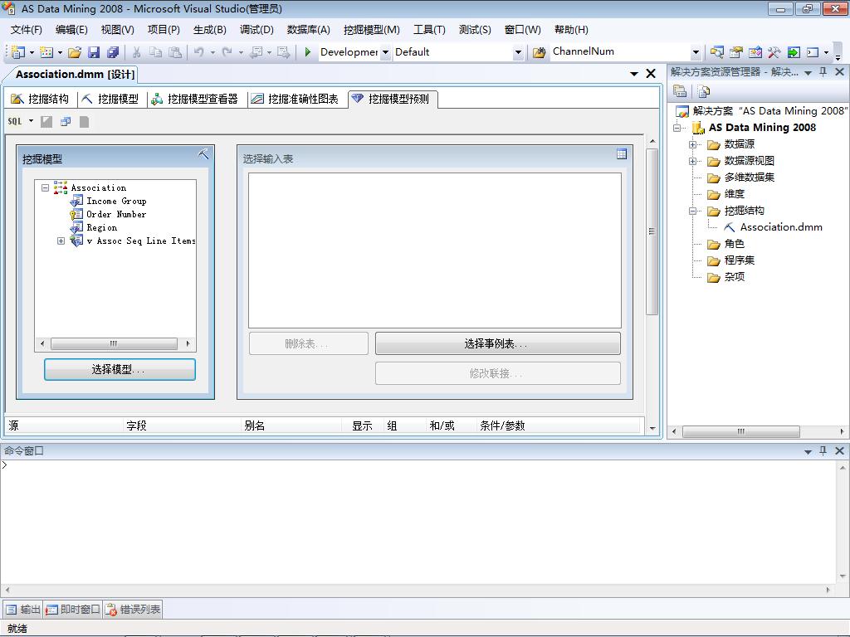Switch to the 挖掘模型查看器 tab
This screenshot has width=850, height=637.
tap(195, 99)
